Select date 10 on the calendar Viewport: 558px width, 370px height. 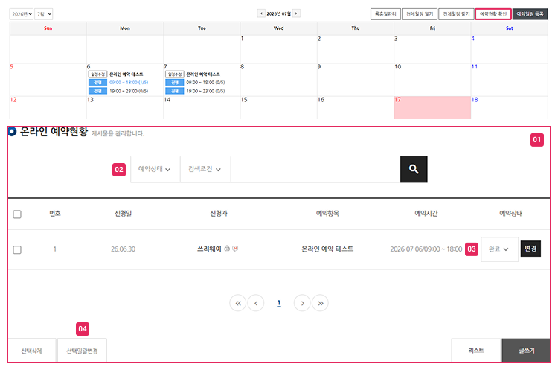click(x=432, y=80)
